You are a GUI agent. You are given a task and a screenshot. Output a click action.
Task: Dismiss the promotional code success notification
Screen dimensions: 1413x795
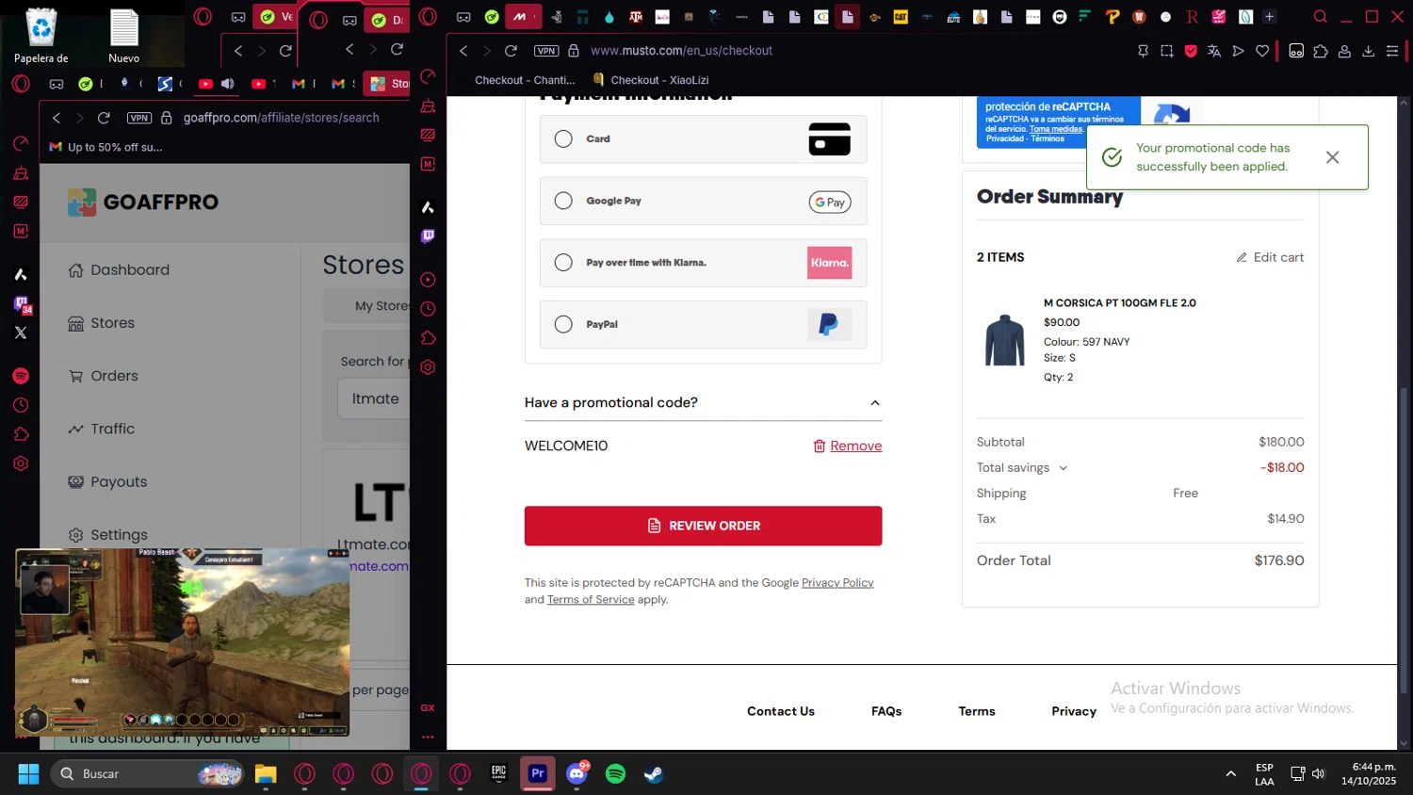click(1332, 157)
